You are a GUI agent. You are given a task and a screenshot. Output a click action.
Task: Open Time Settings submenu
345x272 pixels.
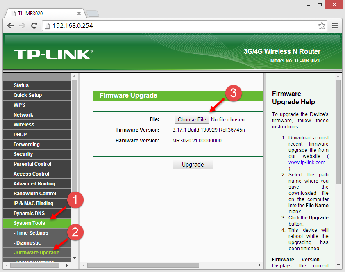point(37,233)
